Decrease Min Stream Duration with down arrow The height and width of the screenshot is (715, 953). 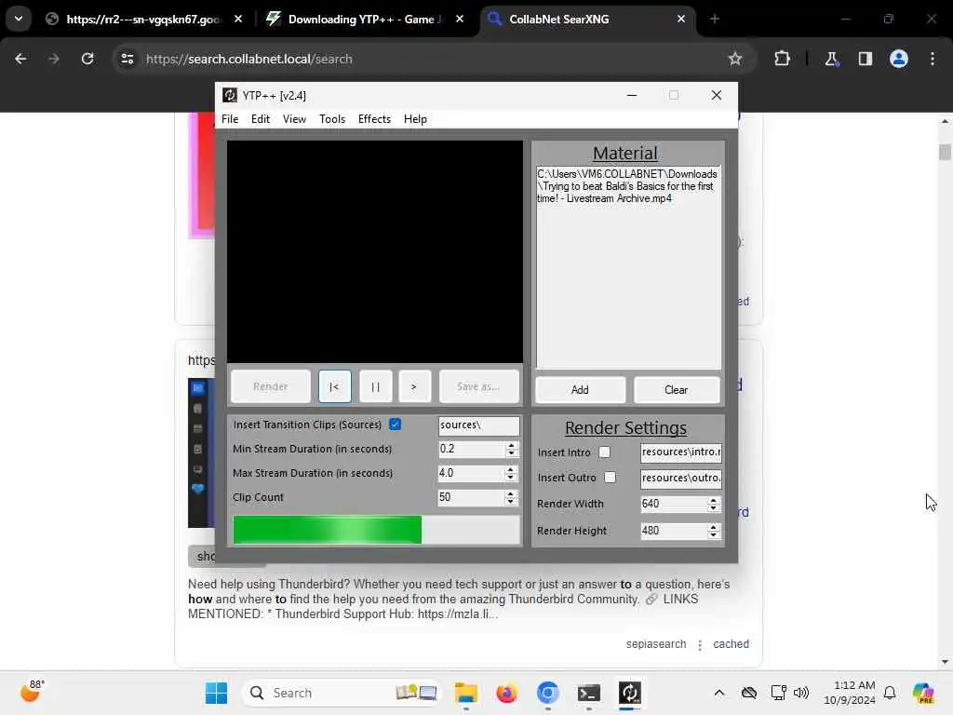(511, 453)
